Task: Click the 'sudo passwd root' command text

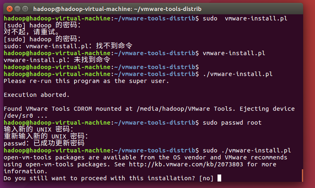Action: click(x=231, y=123)
